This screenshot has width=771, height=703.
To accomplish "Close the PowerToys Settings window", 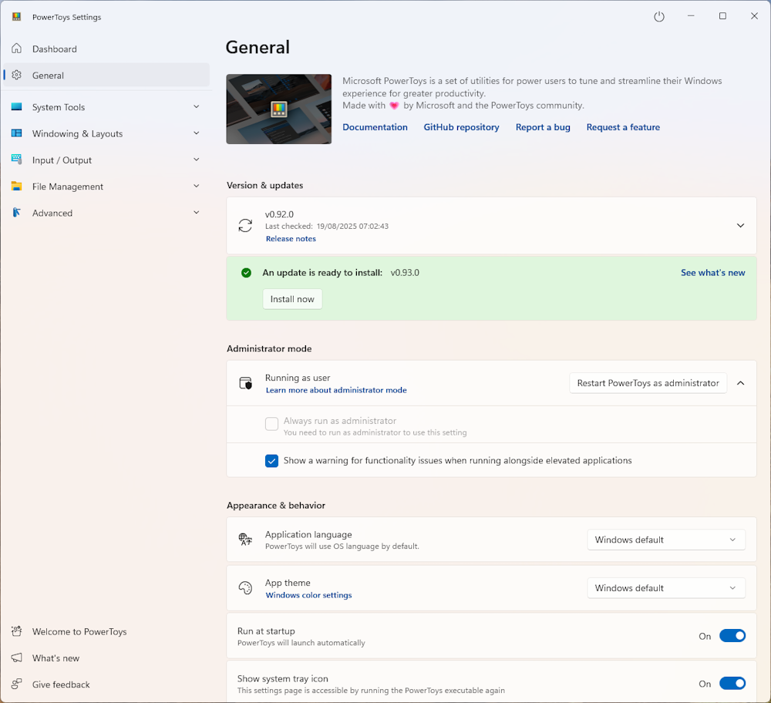I will pyautogui.click(x=754, y=16).
